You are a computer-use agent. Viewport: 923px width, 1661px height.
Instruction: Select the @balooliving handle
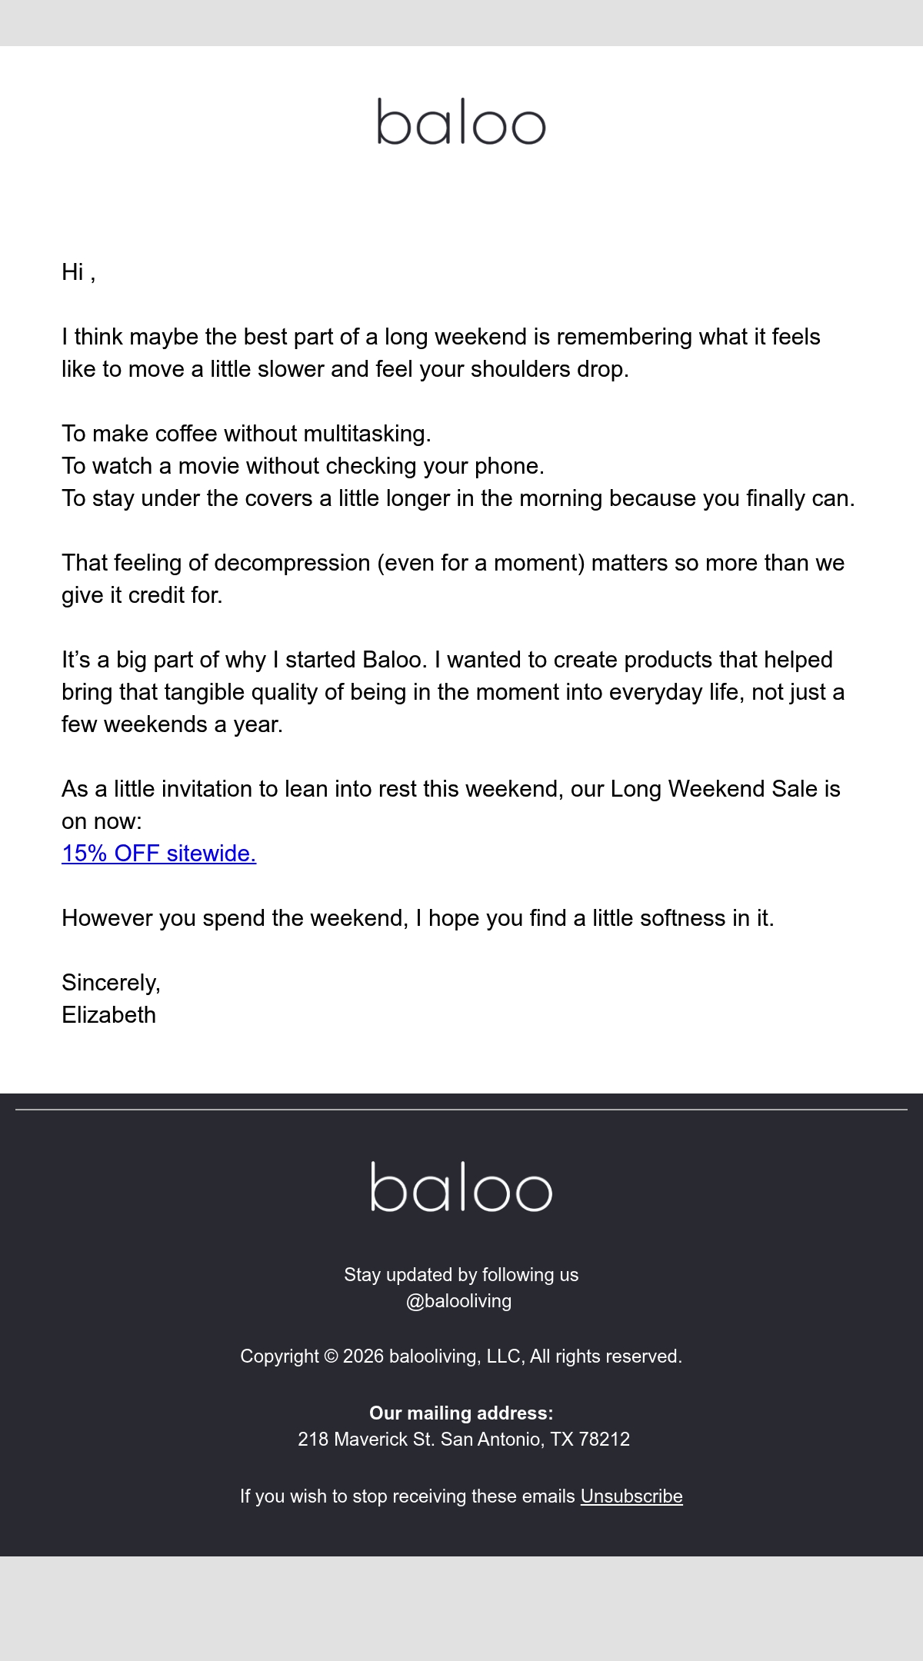(459, 1301)
